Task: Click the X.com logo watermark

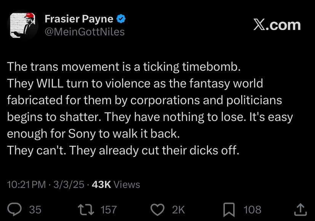Action: 277,25
